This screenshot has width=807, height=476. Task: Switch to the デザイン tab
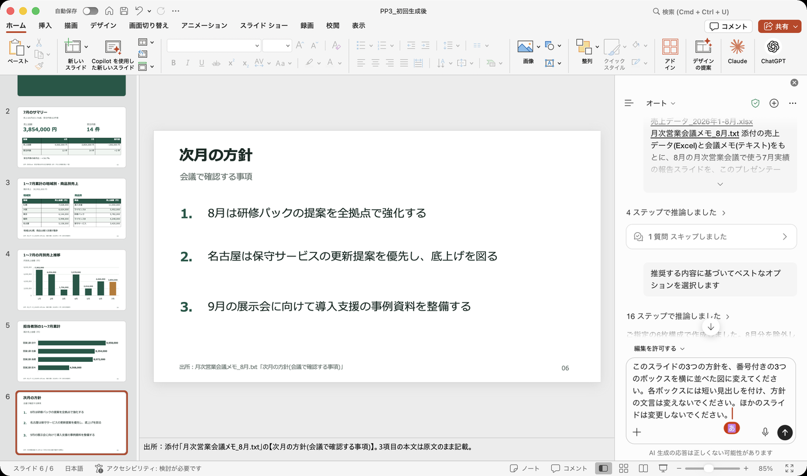(103, 26)
